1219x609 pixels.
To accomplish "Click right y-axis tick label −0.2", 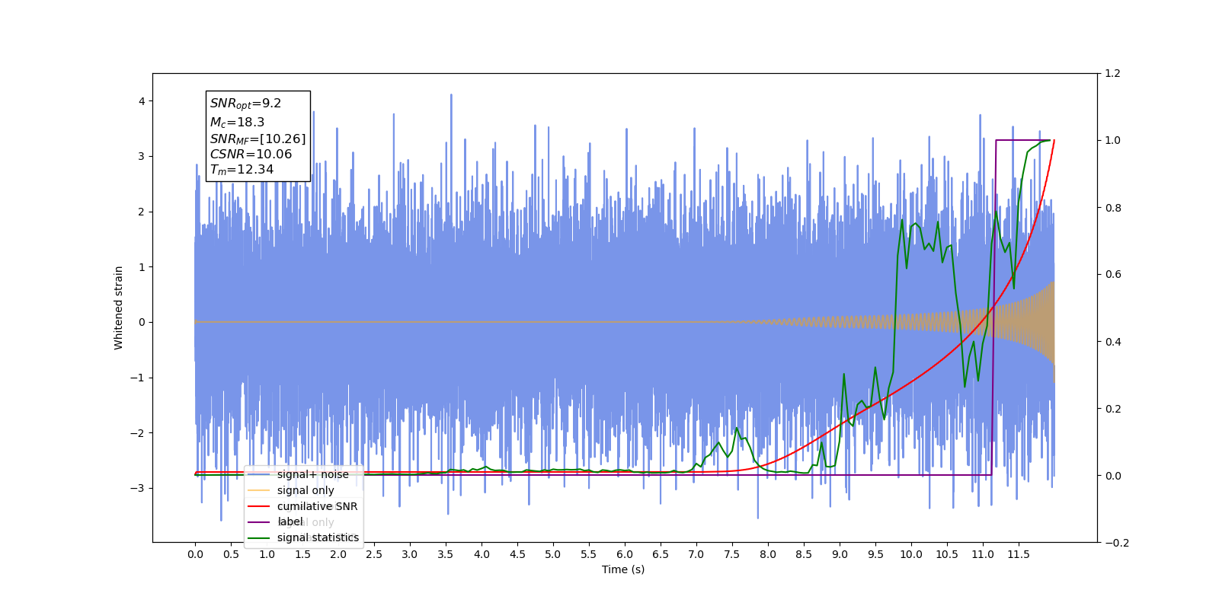I will 1116,543.
